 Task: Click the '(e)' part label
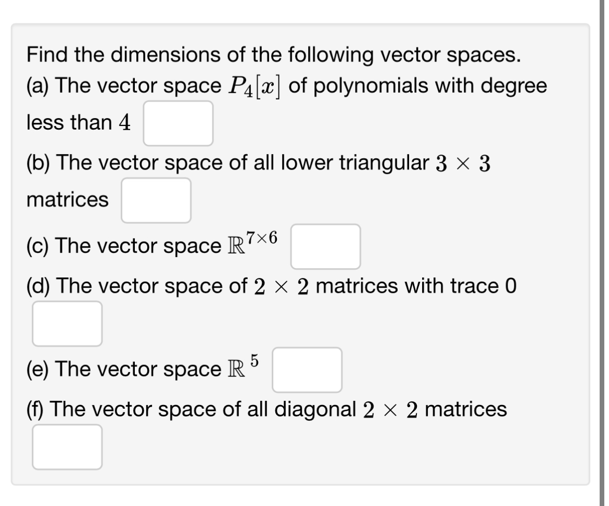(x=39, y=369)
